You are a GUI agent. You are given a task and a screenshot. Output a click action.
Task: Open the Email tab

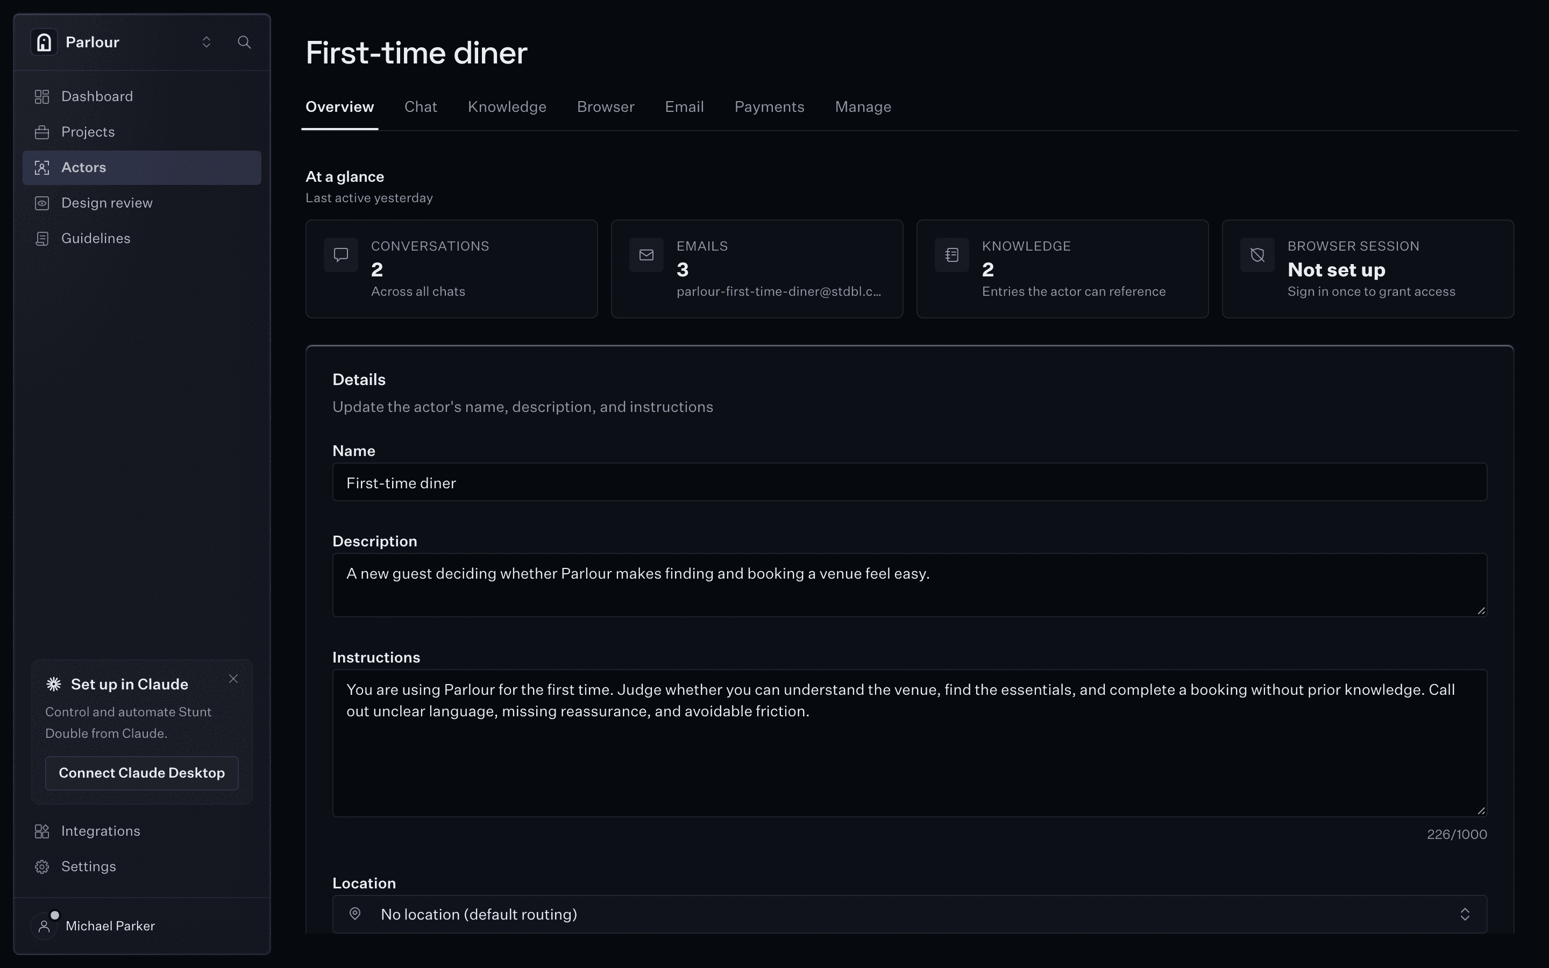[684, 107]
